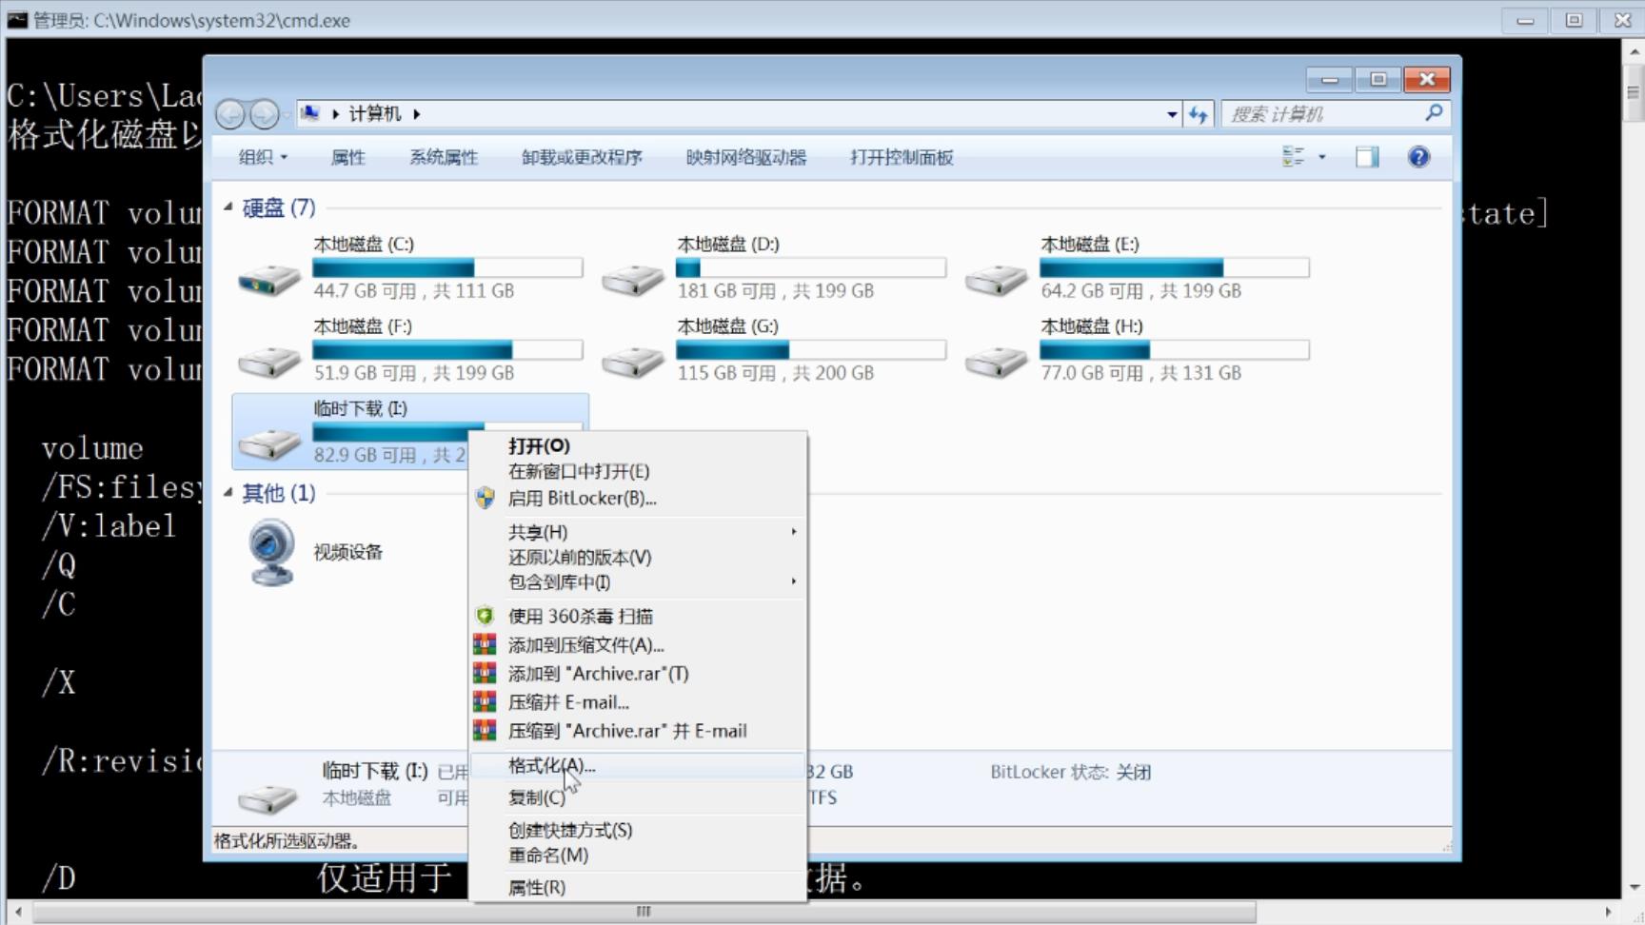This screenshot has height=925, width=1645.
Task: Click the computer icon in the address bar
Action: (x=310, y=113)
